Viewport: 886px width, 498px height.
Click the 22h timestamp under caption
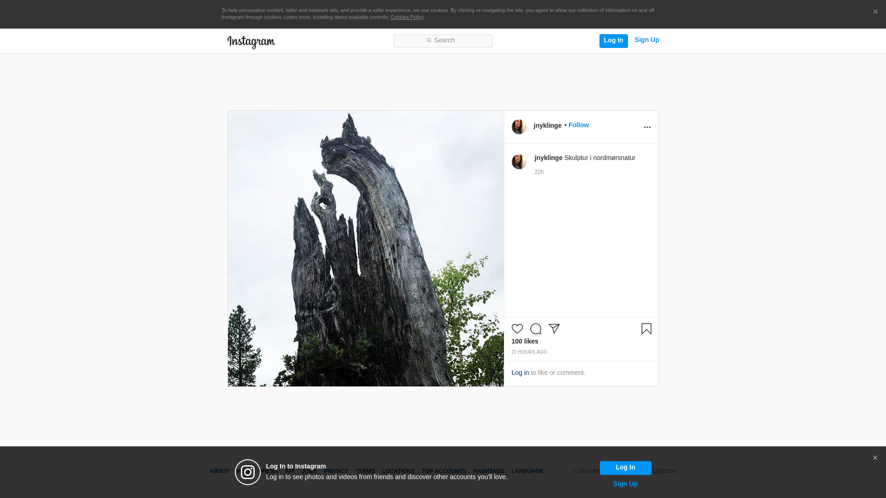pos(539,172)
